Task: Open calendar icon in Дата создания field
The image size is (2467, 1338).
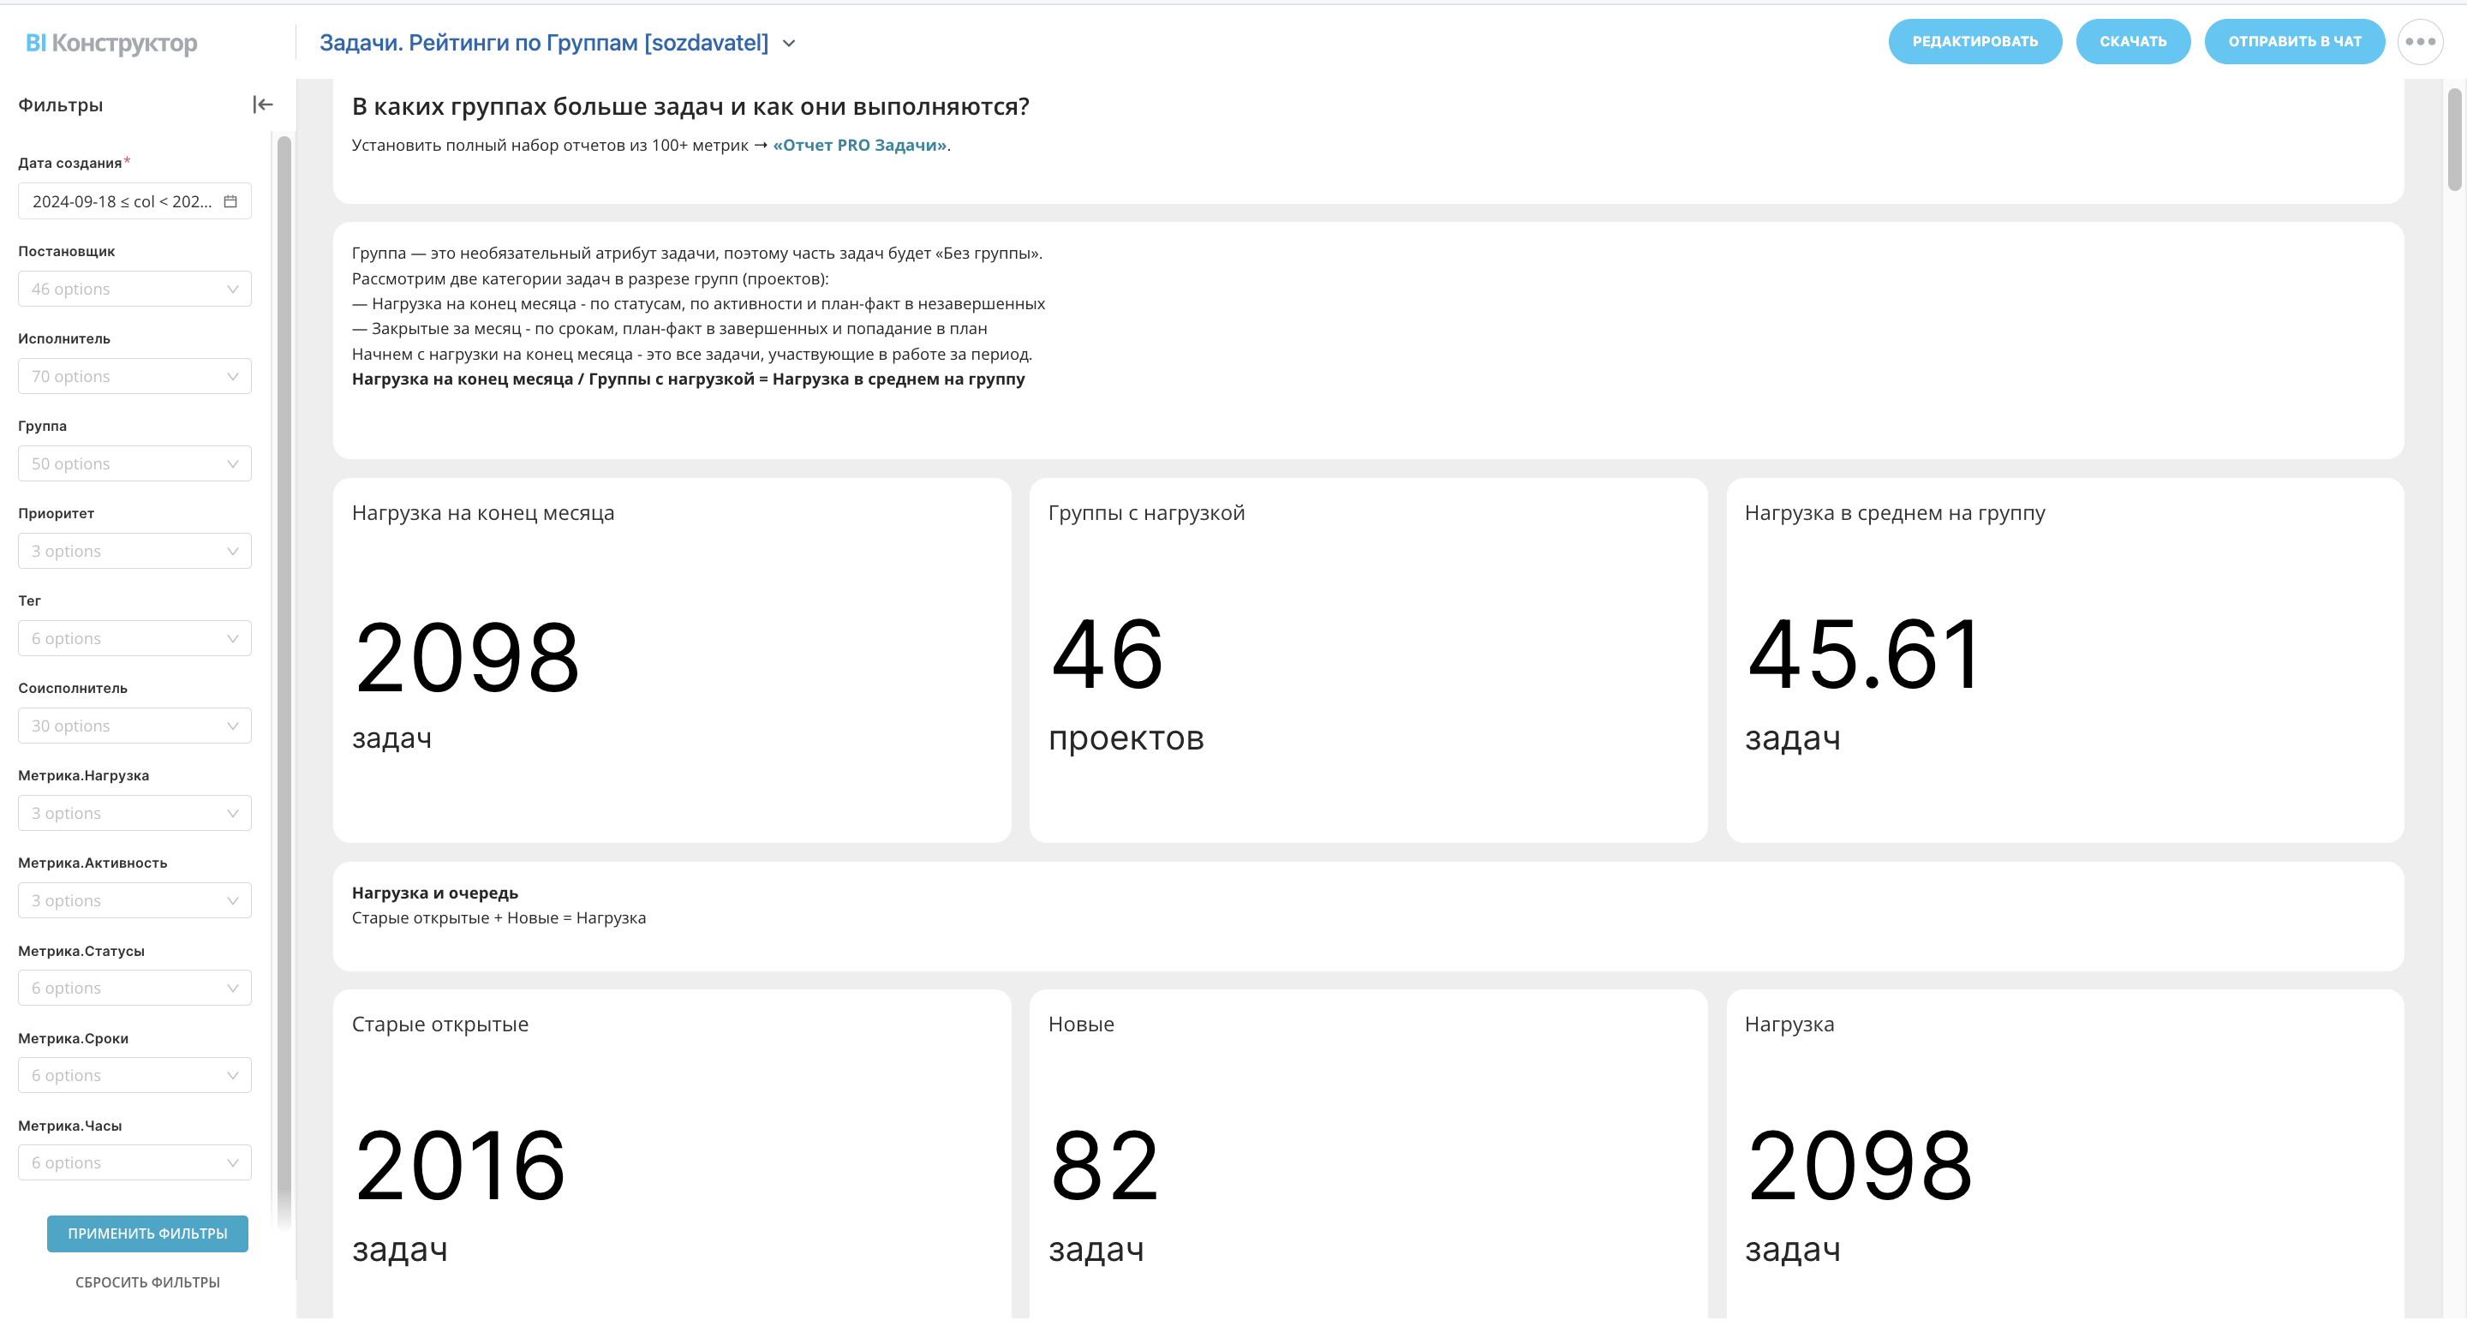Action: pos(230,201)
